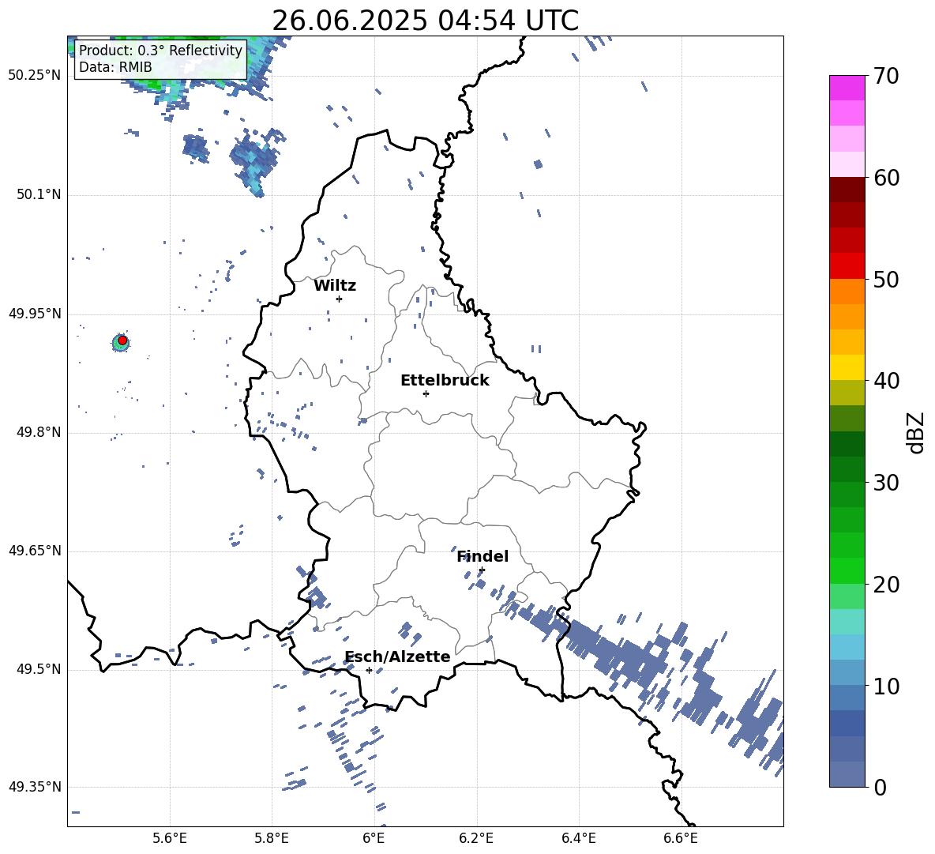This screenshot has height=854, width=935.
Task: Click the 20 tick label on colorbar
Action: (x=886, y=585)
